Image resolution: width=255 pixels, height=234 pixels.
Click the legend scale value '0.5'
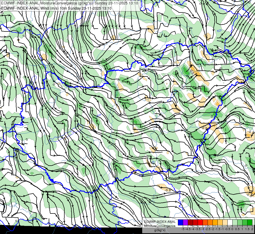pos(237,229)
